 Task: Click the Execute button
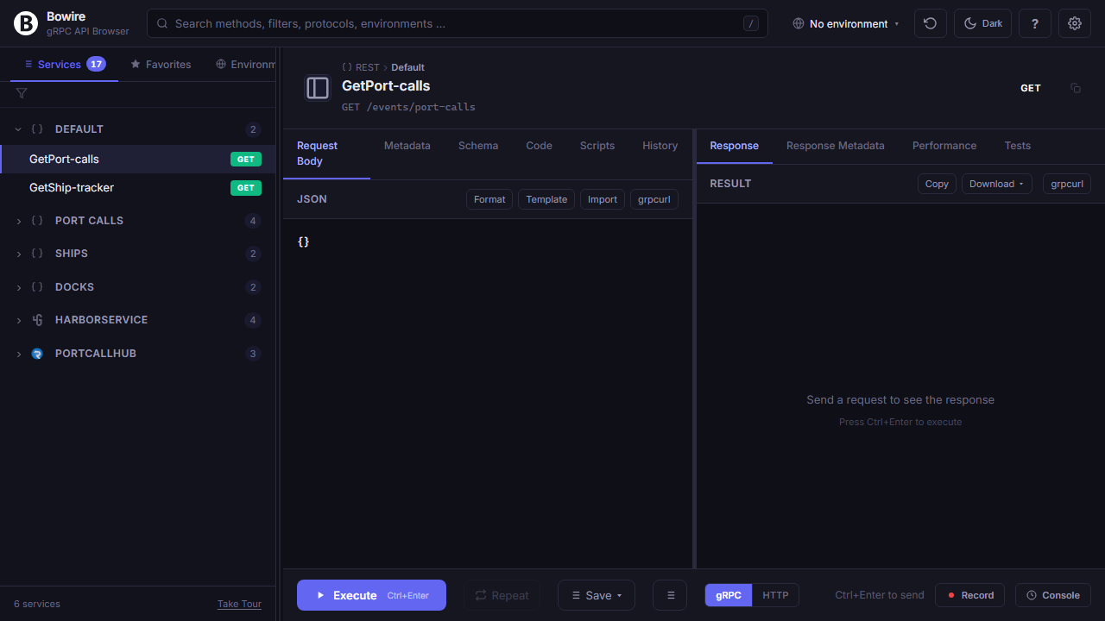[371, 595]
